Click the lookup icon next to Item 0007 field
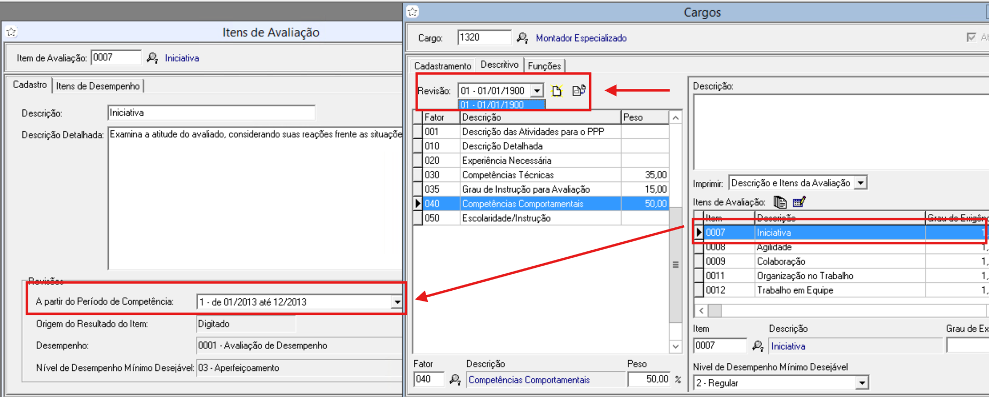Viewport: 989px width, 397px height. click(x=757, y=346)
